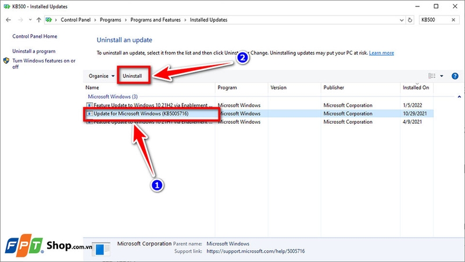Open Programs breadcrumb
Viewport: 465px width, 262px height.
(110, 20)
